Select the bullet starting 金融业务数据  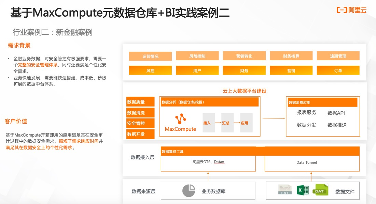click(x=60, y=65)
